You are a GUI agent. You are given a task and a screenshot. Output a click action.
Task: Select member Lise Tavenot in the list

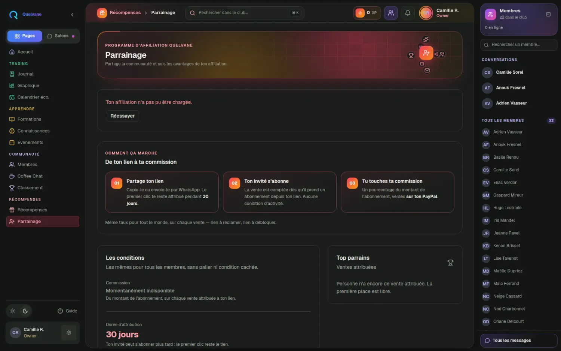pyautogui.click(x=519, y=259)
